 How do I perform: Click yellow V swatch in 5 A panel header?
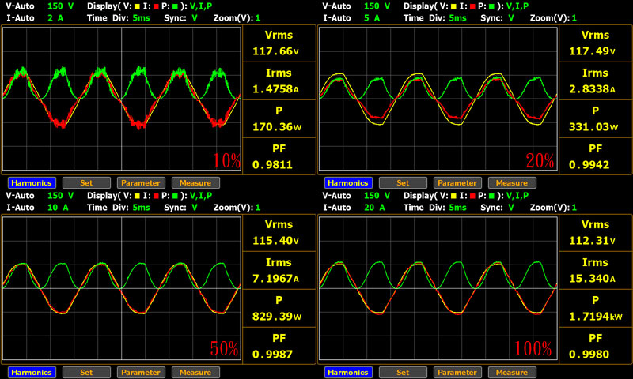pos(453,6)
